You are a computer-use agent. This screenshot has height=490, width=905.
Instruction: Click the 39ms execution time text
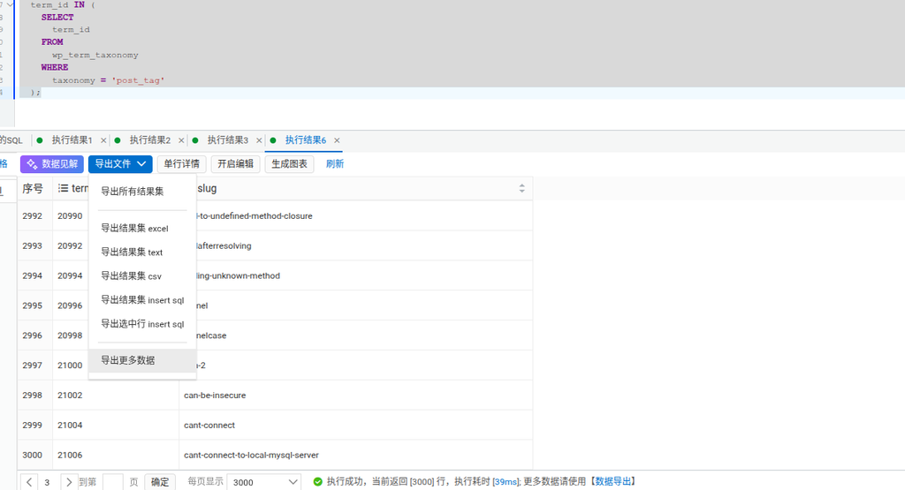pyautogui.click(x=506, y=482)
